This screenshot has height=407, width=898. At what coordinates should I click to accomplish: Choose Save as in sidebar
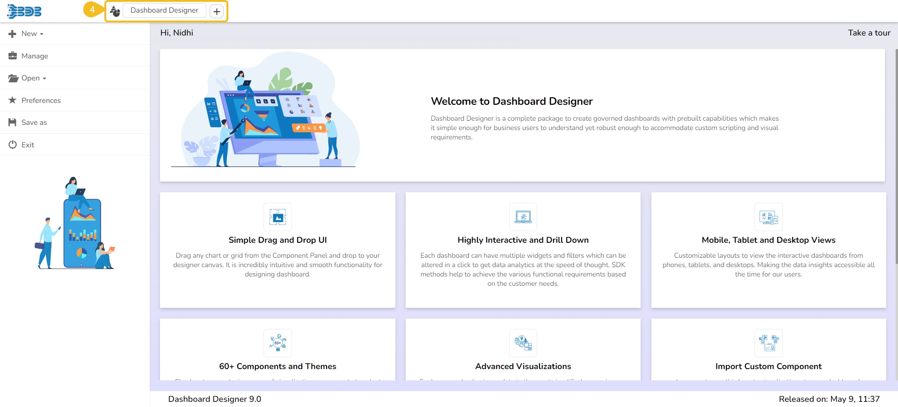click(34, 123)
